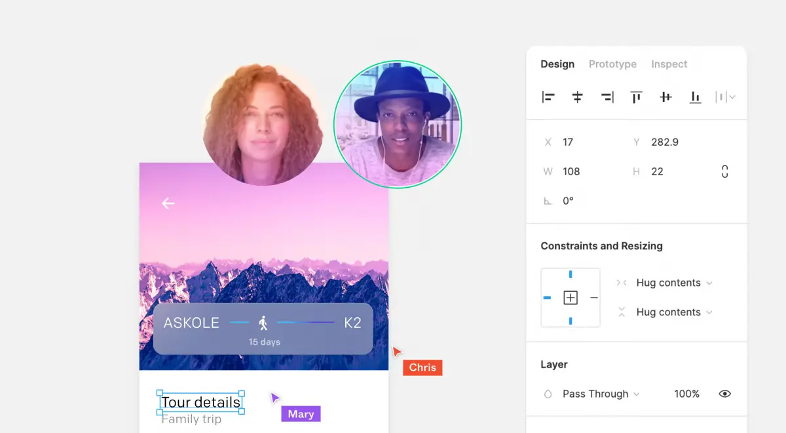Click the align bottom icon
This screenshot has width=786, height=433.
(x=695, y=97)
